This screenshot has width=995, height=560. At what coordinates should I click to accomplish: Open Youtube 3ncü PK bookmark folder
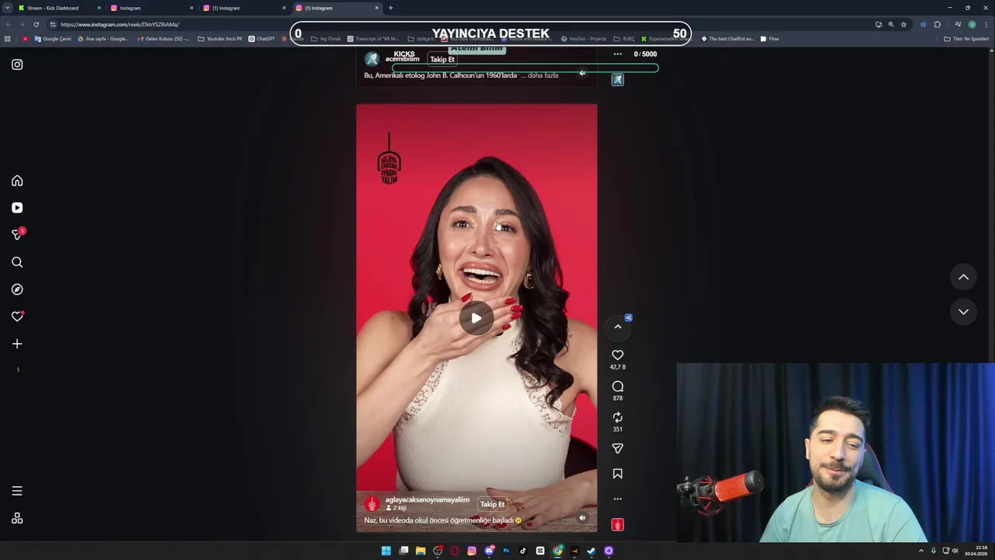point(221,39)
